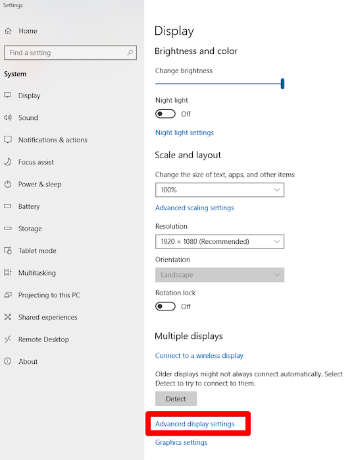
Task: Toggle the Night light switch
Action: click(165, 114)
